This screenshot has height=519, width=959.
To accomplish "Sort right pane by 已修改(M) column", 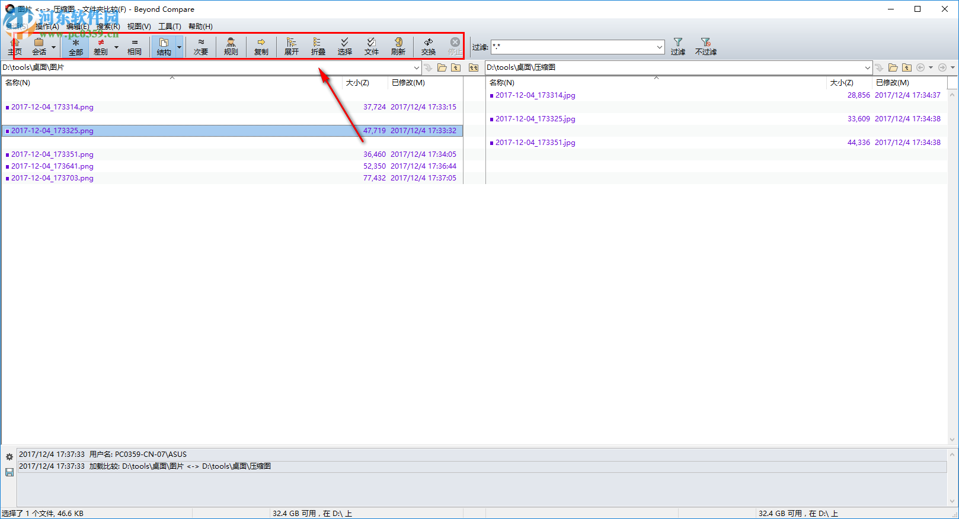I will pos(909,83).
